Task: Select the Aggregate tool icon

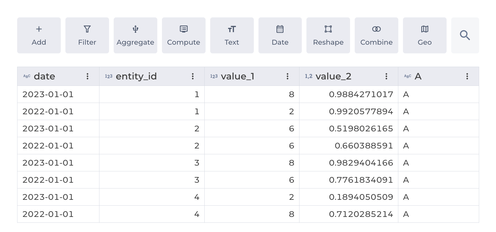Action: 135,29
